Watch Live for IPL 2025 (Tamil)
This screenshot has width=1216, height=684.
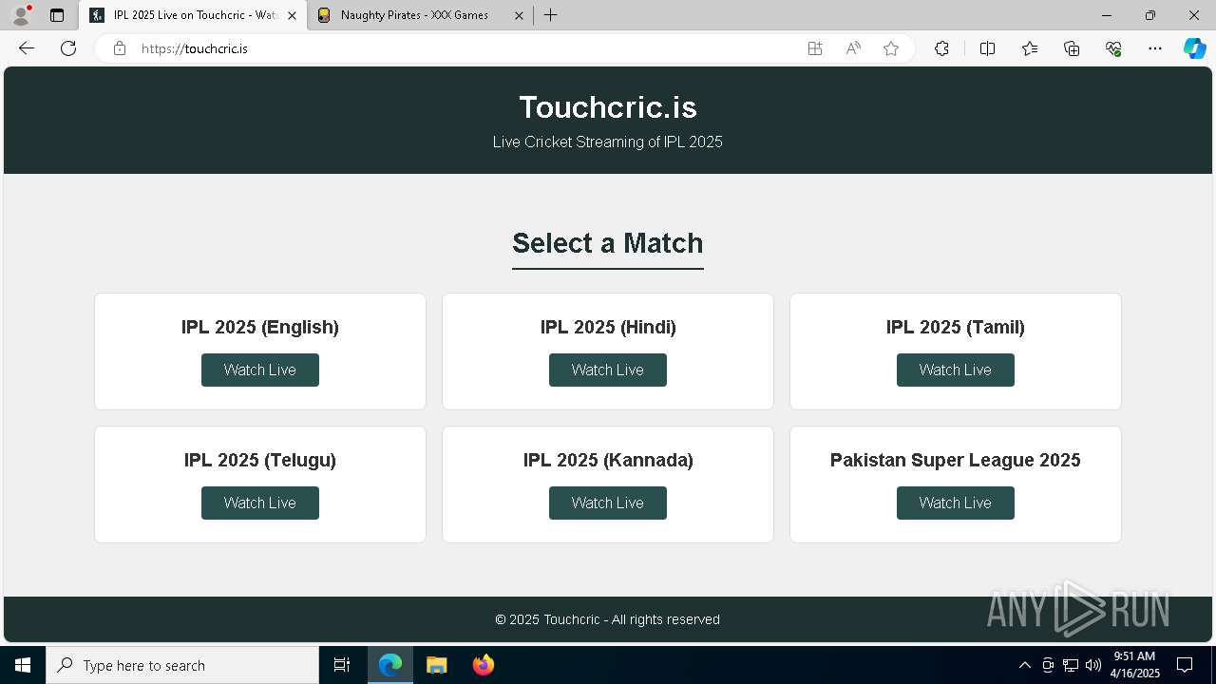tap(956, 370)
